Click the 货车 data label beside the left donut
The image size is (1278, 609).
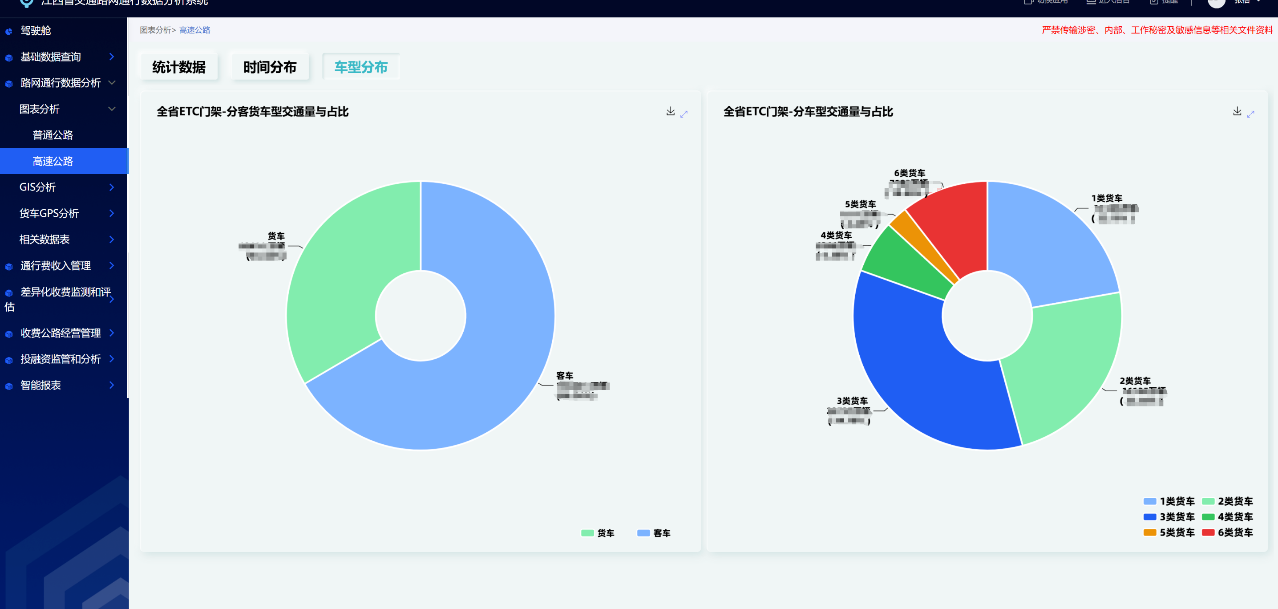pos(263,246)
